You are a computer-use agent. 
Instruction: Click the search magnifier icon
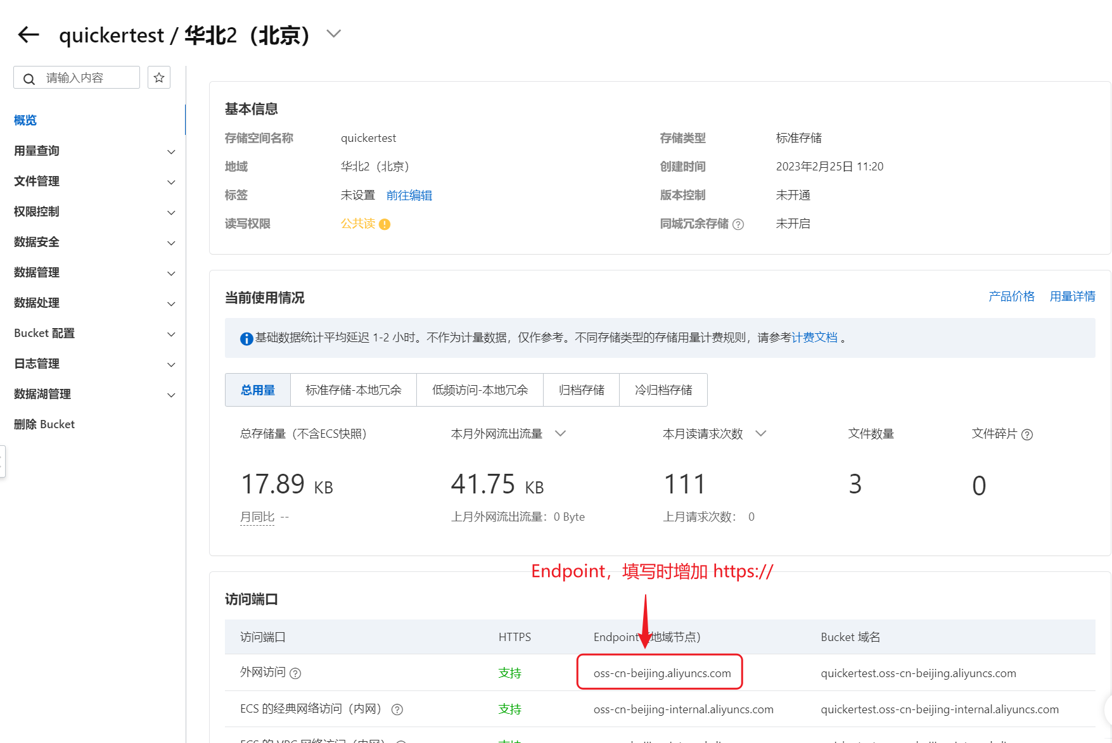29,79
